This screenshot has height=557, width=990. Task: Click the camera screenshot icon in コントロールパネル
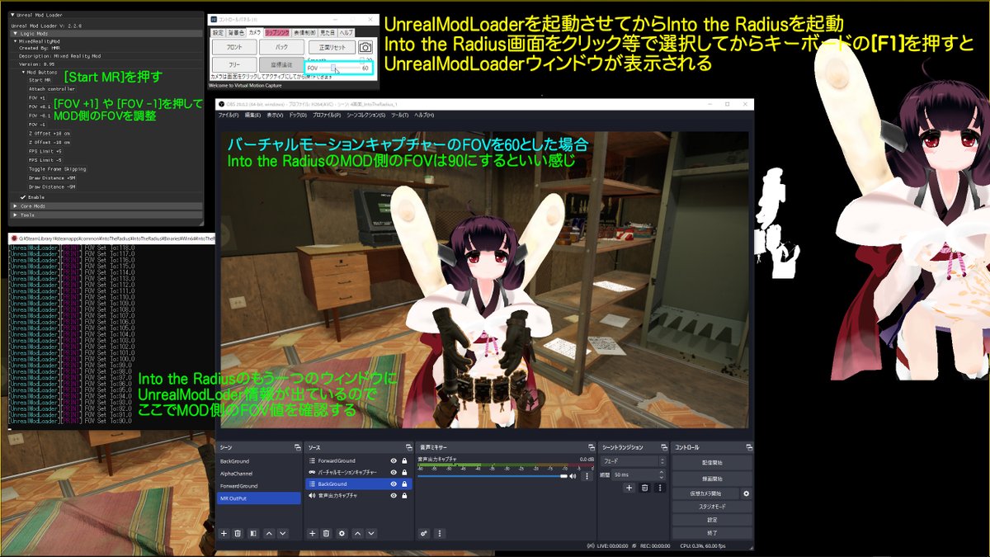pos(365,48)
